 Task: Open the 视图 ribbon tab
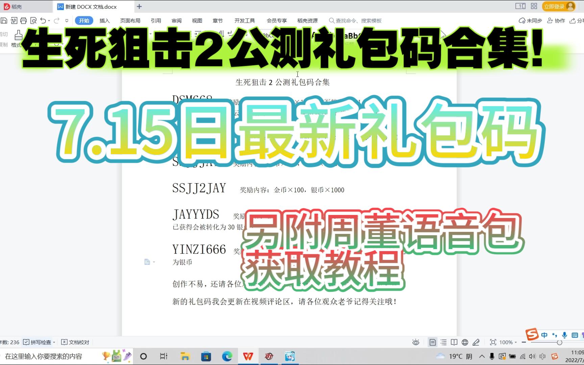(x=197, y=21)
